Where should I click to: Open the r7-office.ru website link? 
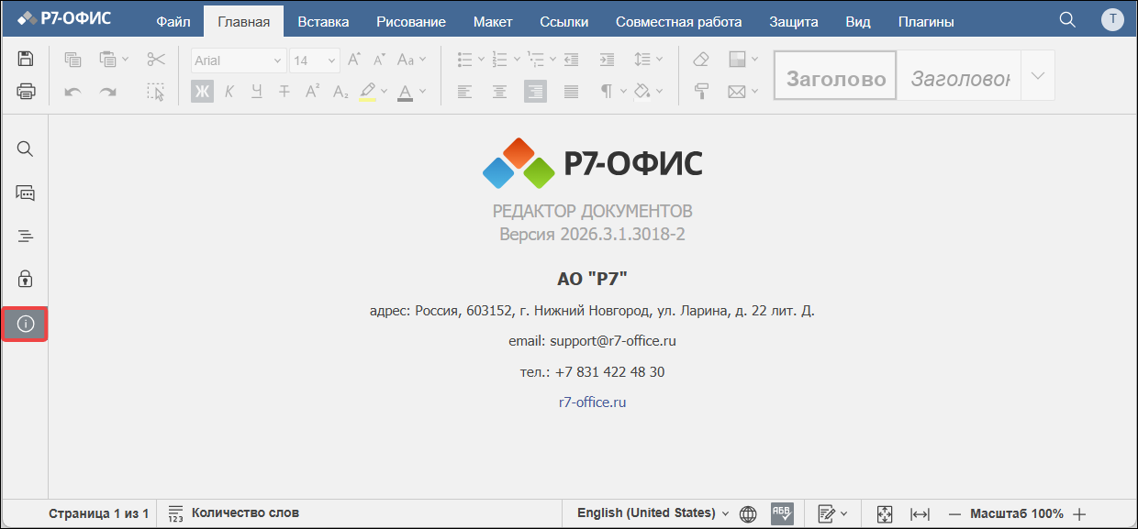tap(593, 402)
